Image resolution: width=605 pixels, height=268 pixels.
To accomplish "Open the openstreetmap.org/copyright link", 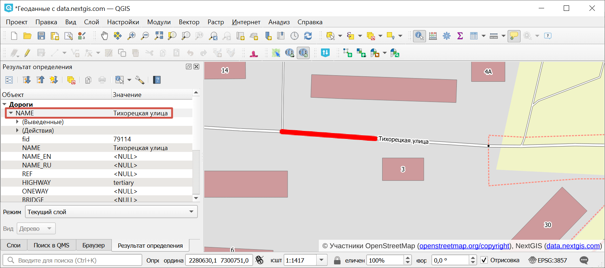I will coord(464,246).
